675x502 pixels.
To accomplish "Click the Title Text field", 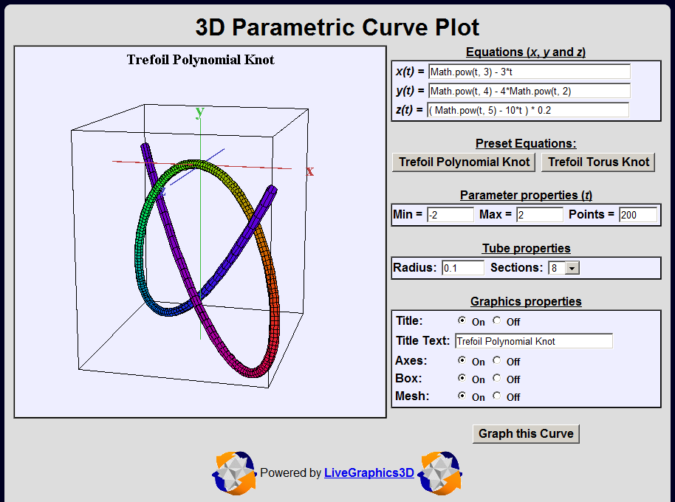I will pyautogui.click(x=534, y=341).
